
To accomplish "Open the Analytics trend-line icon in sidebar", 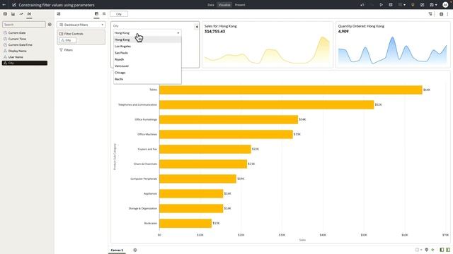I will [21, 14].
